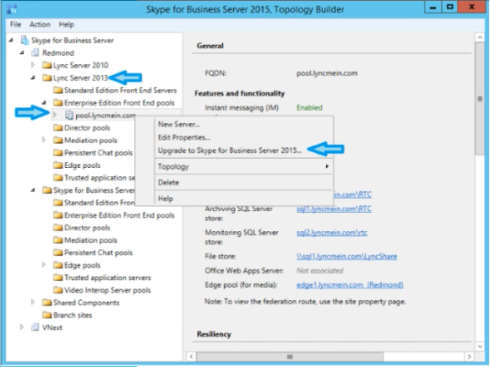Screen dimensions: 490x367
Task: Expand the Lync Server 2010 node
Action: point(33,65)
